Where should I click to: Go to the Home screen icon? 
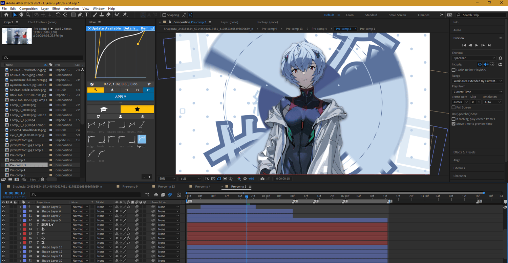point(6,15)
